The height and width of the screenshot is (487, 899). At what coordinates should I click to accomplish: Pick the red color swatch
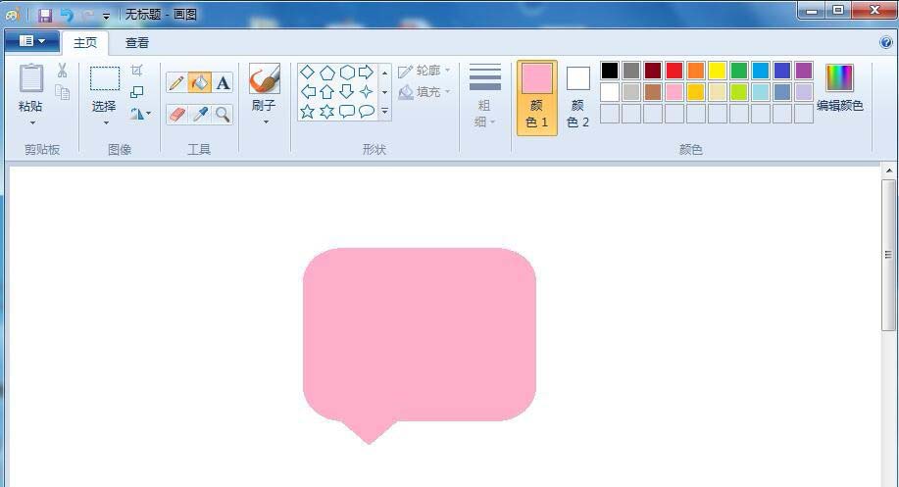[674, 71]
